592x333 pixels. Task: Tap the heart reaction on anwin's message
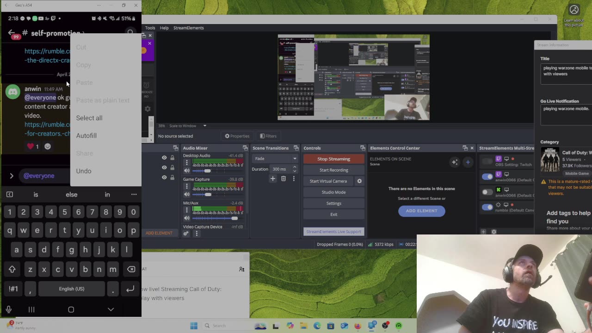(33, 146)
